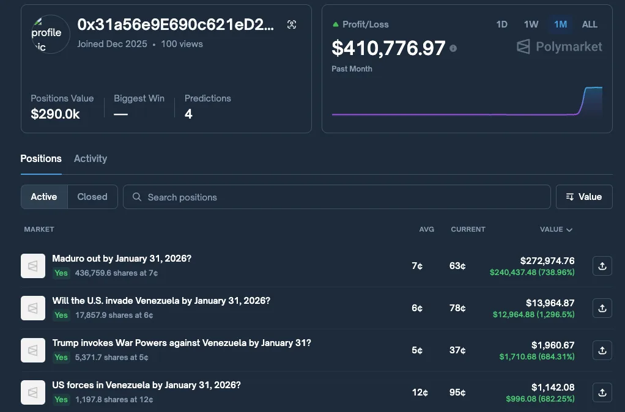Open the Will the U.S. invade Venezuela market
This screenshot has height=412, width=625.
click(x=161, y=301)
